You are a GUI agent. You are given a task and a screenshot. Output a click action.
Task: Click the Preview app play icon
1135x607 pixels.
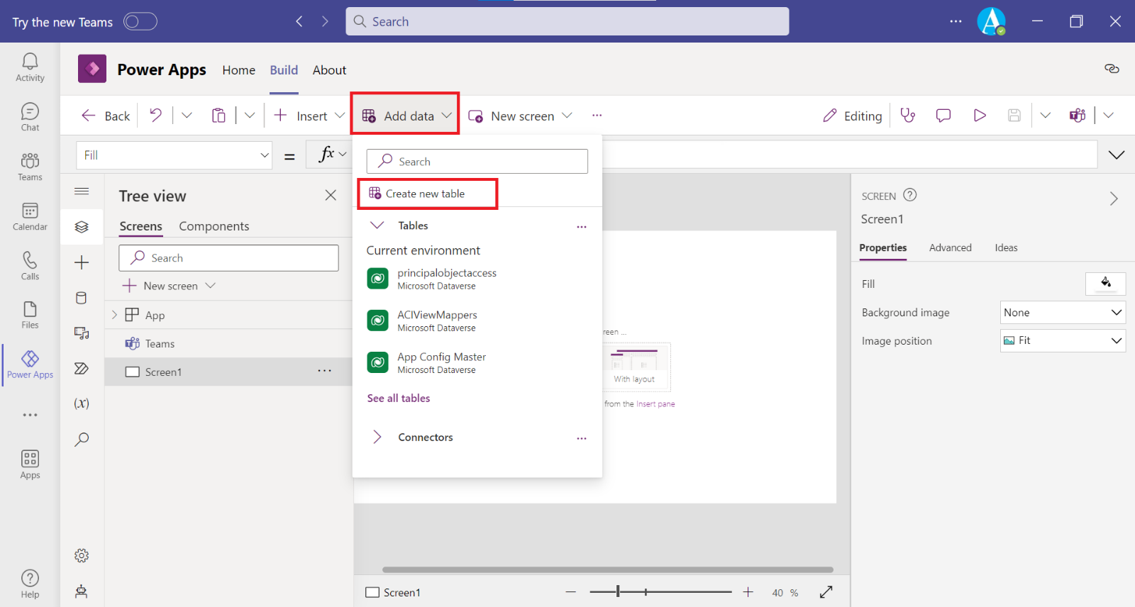coord(980,116)
